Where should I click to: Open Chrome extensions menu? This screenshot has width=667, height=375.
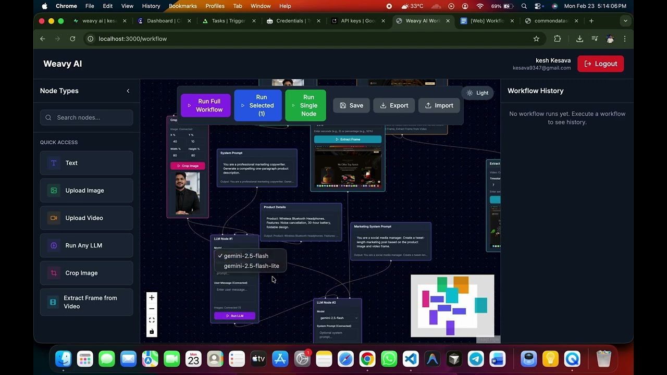click(558, 39)
